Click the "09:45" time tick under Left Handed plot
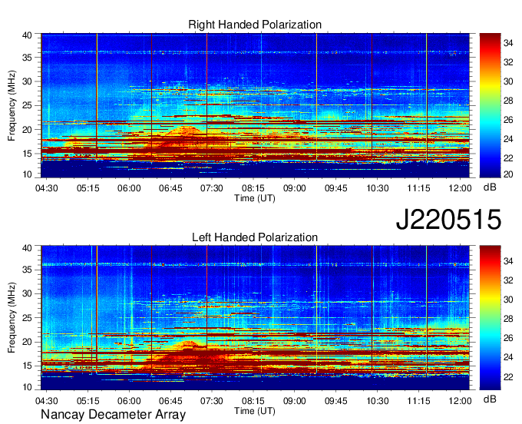The image size is (522, 424). click(x=336, y=401)
